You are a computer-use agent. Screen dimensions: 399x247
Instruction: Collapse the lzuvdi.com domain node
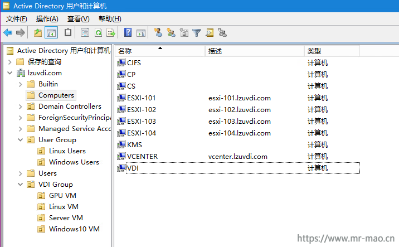pos(9,73)
